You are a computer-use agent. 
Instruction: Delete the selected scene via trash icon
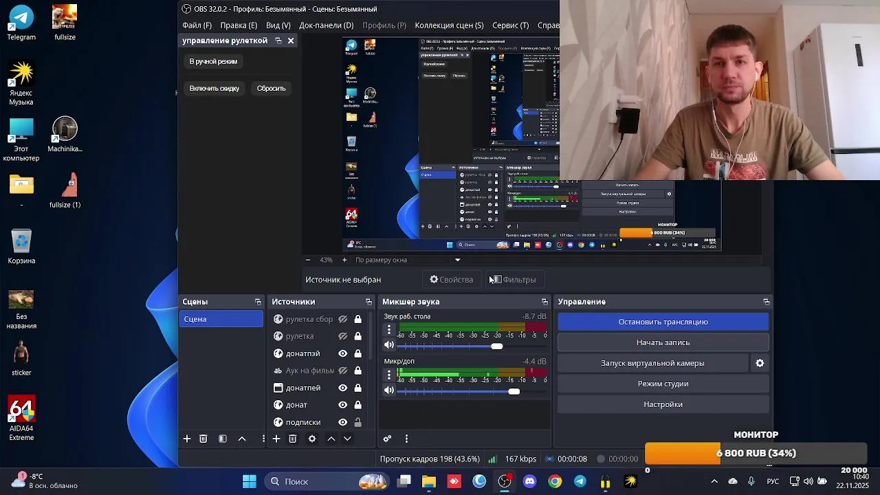[x=203, y=439]
